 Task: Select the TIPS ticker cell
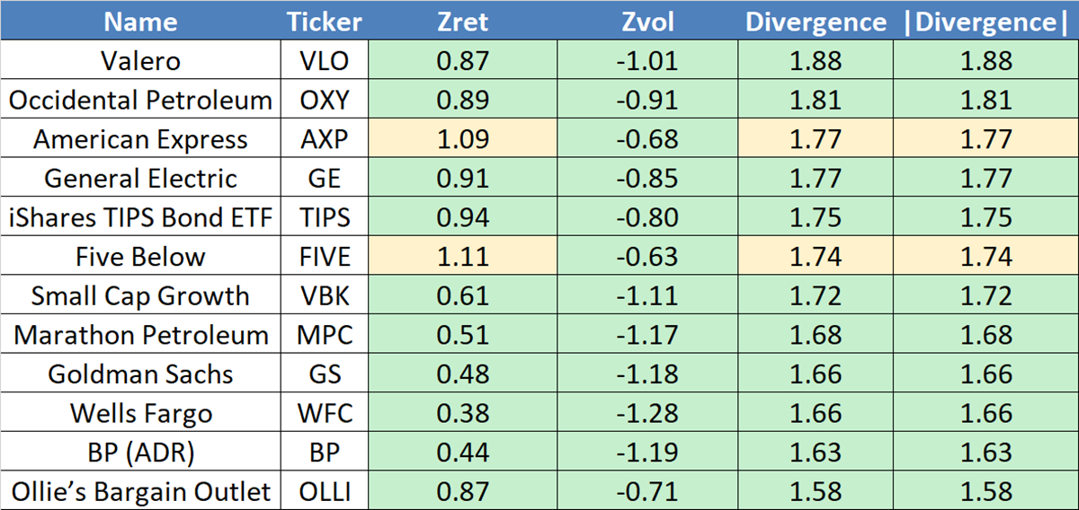click(x=324, y=217)
